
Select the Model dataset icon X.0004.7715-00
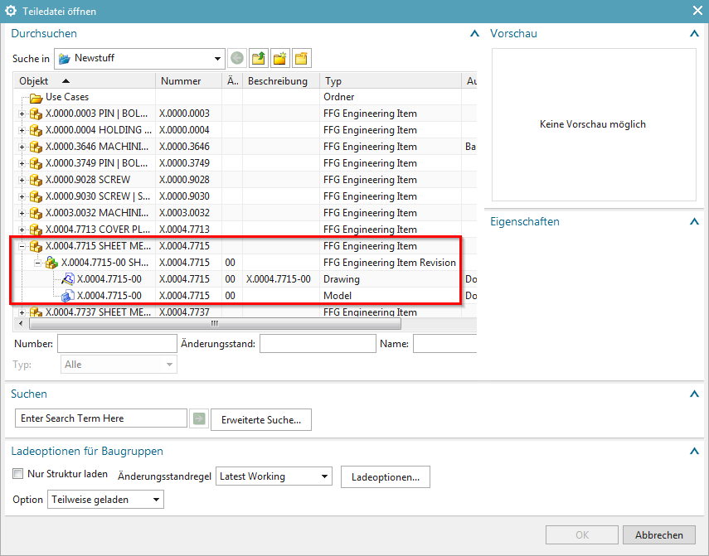pyautogui.click(x=68, y=296)
